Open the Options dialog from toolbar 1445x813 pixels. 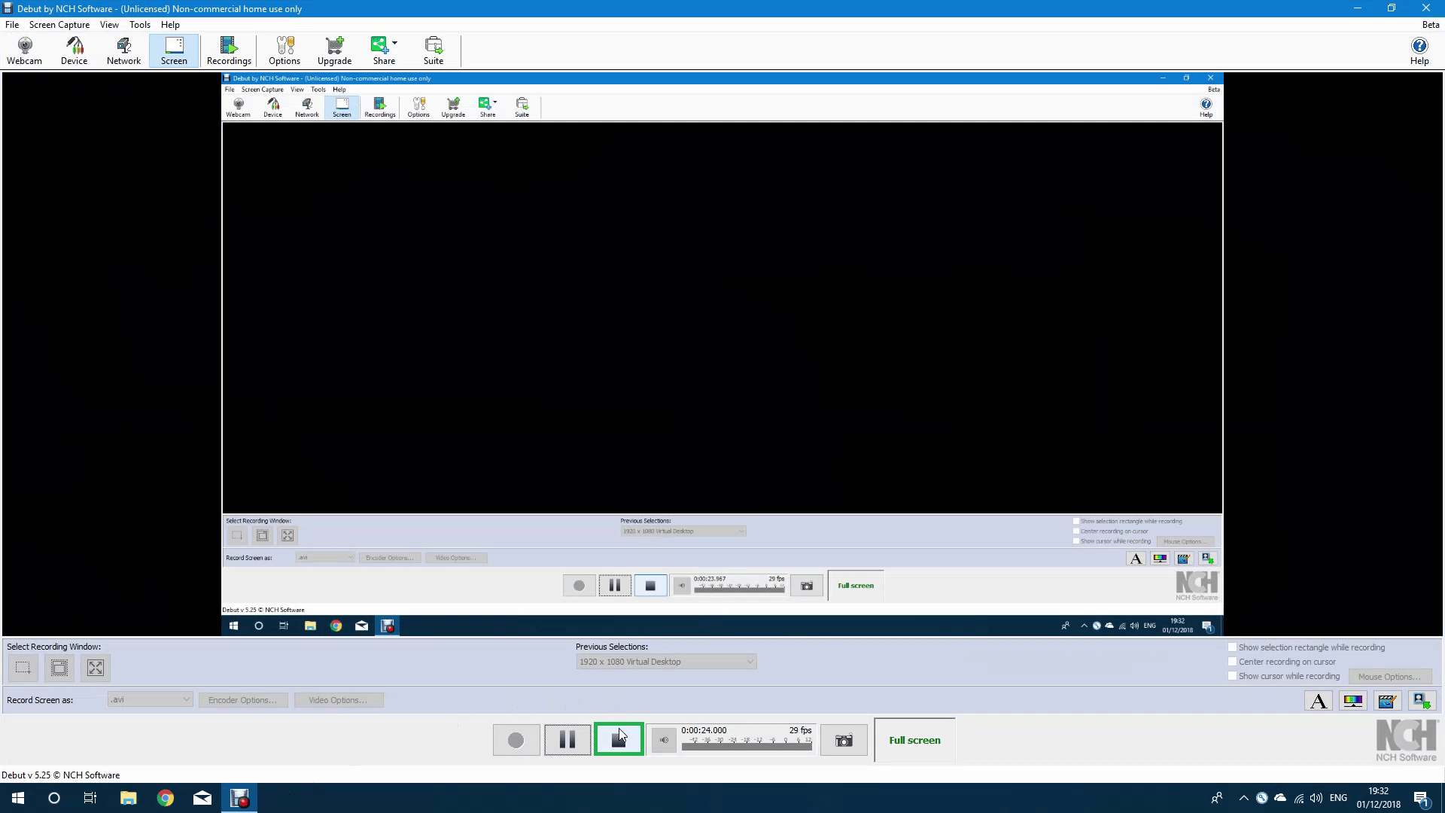284,51
